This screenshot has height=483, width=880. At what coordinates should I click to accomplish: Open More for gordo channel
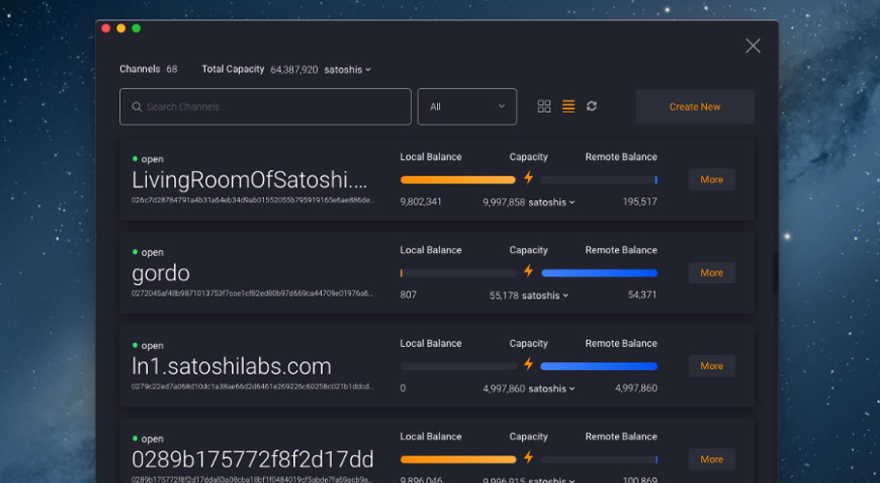pyautogui.click(x=712, y=272)
